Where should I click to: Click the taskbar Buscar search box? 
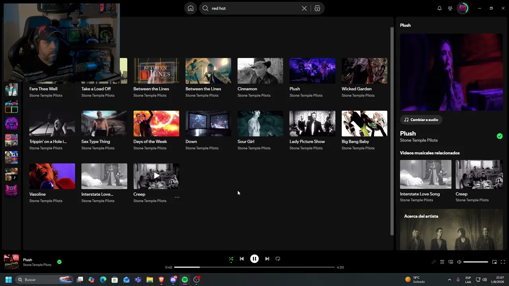pos(45,280)
